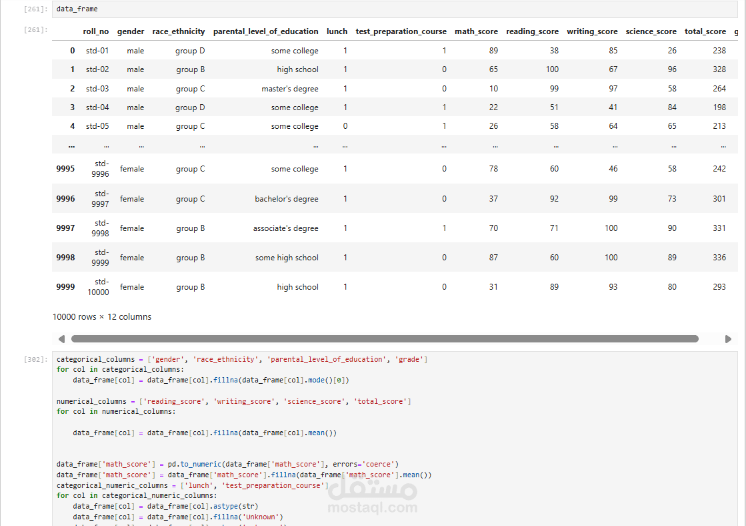Select the race_ethnicity column header
Screen dimensions: 746x526
pyautogui.click(x=179, y=31)
